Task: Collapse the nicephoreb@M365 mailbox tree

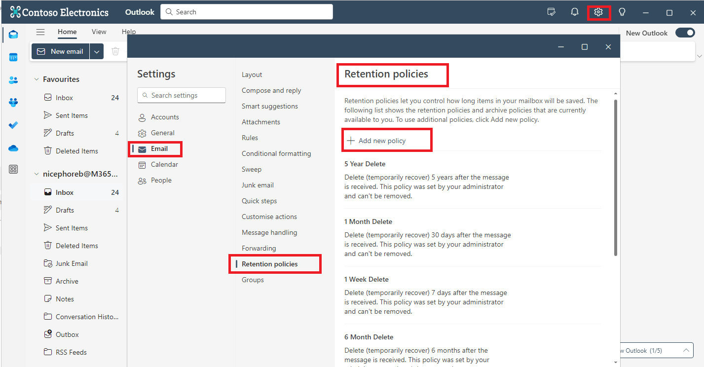Action: (x=36, y=174)
